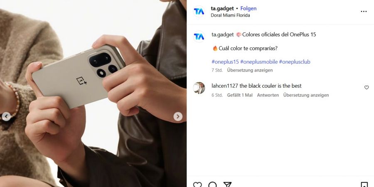Open the comment bubble icon
The image size is (374, 187).
point(212,185)
